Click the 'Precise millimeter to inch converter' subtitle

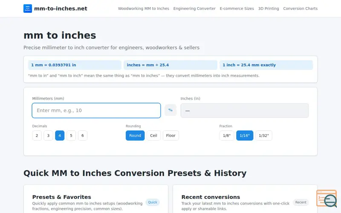tap(111, 48)
